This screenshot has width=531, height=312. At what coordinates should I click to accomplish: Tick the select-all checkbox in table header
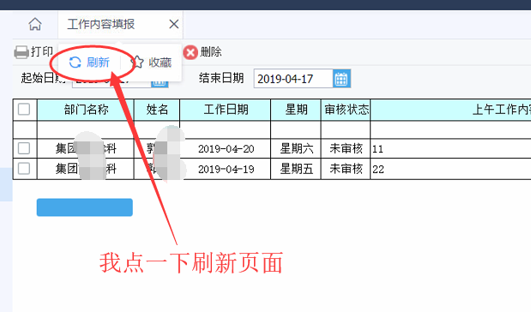tap(24, 110)
